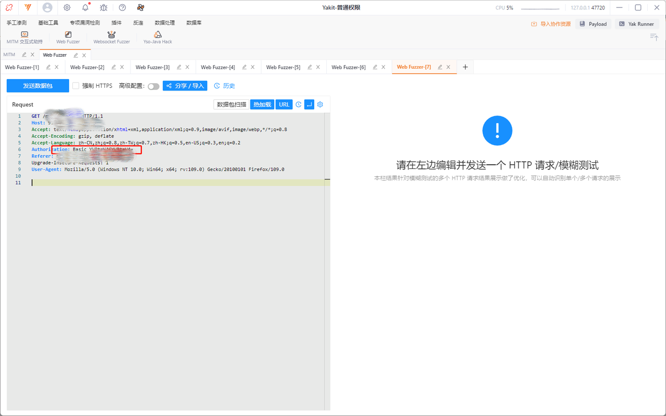Close the Web Fuzzer-[4] tab
The height and width of the screenshot is (416, 666).
click(x=253, y=67)
